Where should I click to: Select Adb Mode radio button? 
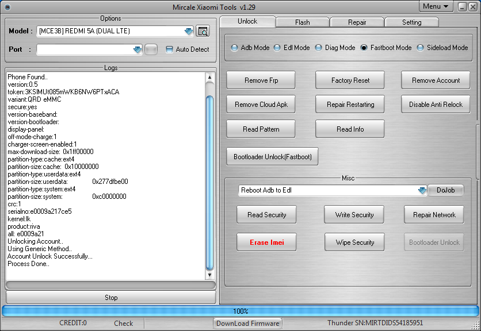click(234, 48)
